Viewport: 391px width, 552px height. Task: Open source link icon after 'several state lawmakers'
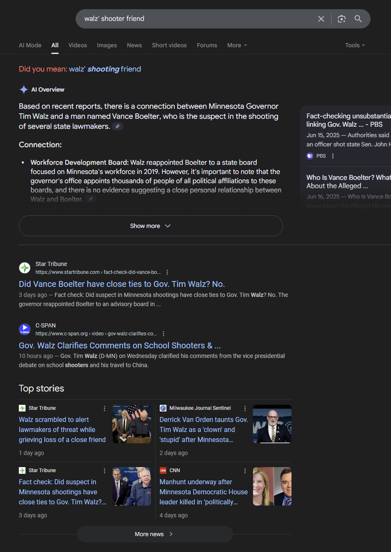(118, 126)
